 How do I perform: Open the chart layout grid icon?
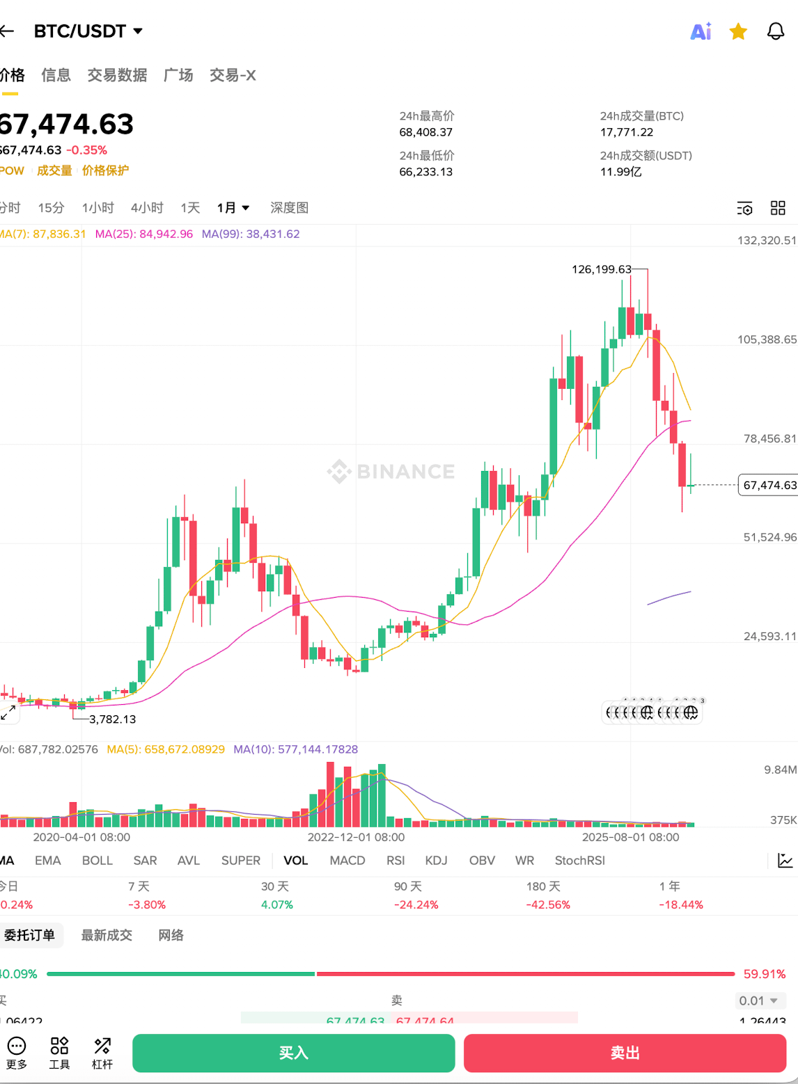click(778, 208)
